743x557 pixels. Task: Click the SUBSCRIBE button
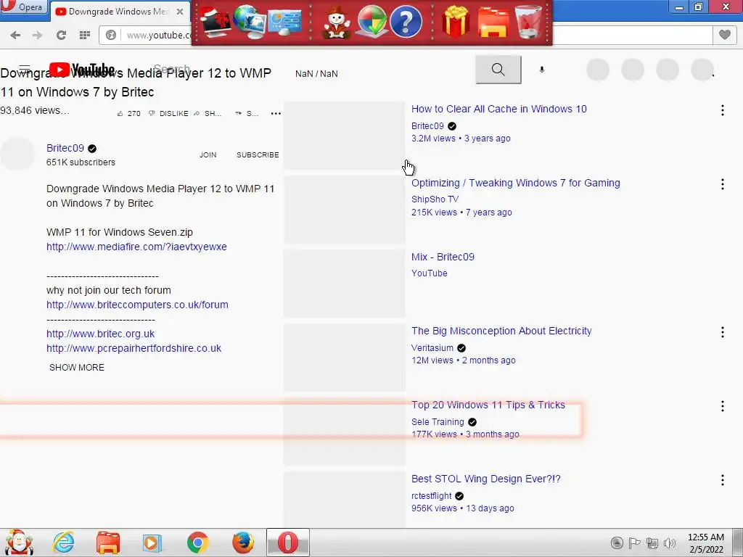[x=258, y=155]
